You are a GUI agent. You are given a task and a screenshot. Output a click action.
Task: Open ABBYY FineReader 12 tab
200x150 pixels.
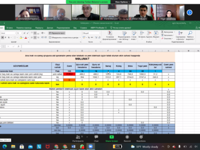98,28
